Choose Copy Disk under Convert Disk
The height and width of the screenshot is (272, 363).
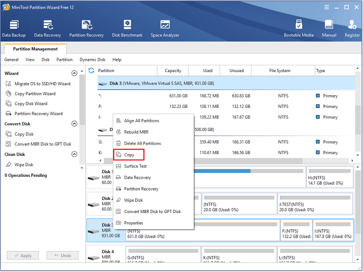click(20, 134)
